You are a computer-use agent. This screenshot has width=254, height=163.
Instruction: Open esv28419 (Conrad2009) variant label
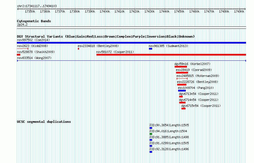point(194,70)
